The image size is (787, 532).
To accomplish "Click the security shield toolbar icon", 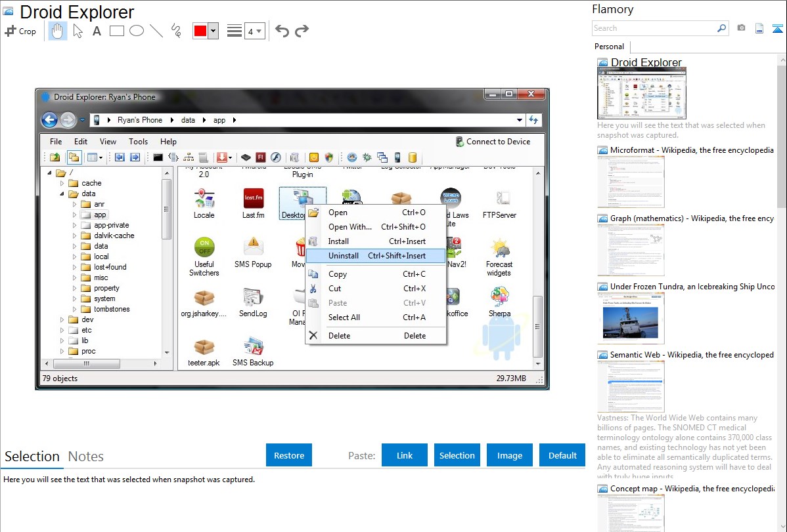I will point(328,157).
